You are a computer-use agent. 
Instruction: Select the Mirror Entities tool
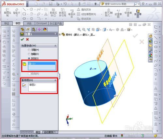click(x=84, y=10)
